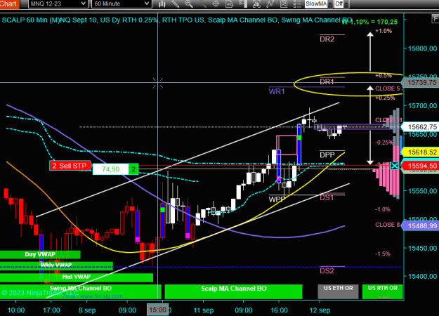Toggle the Day VWAP green button
Screen dimensions: 439x316
pos(40,254)
